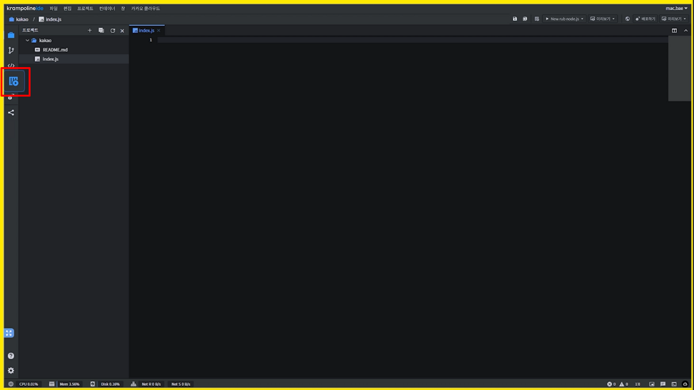
Task: Click the run configuration list icon
Action: coord(536,19)
